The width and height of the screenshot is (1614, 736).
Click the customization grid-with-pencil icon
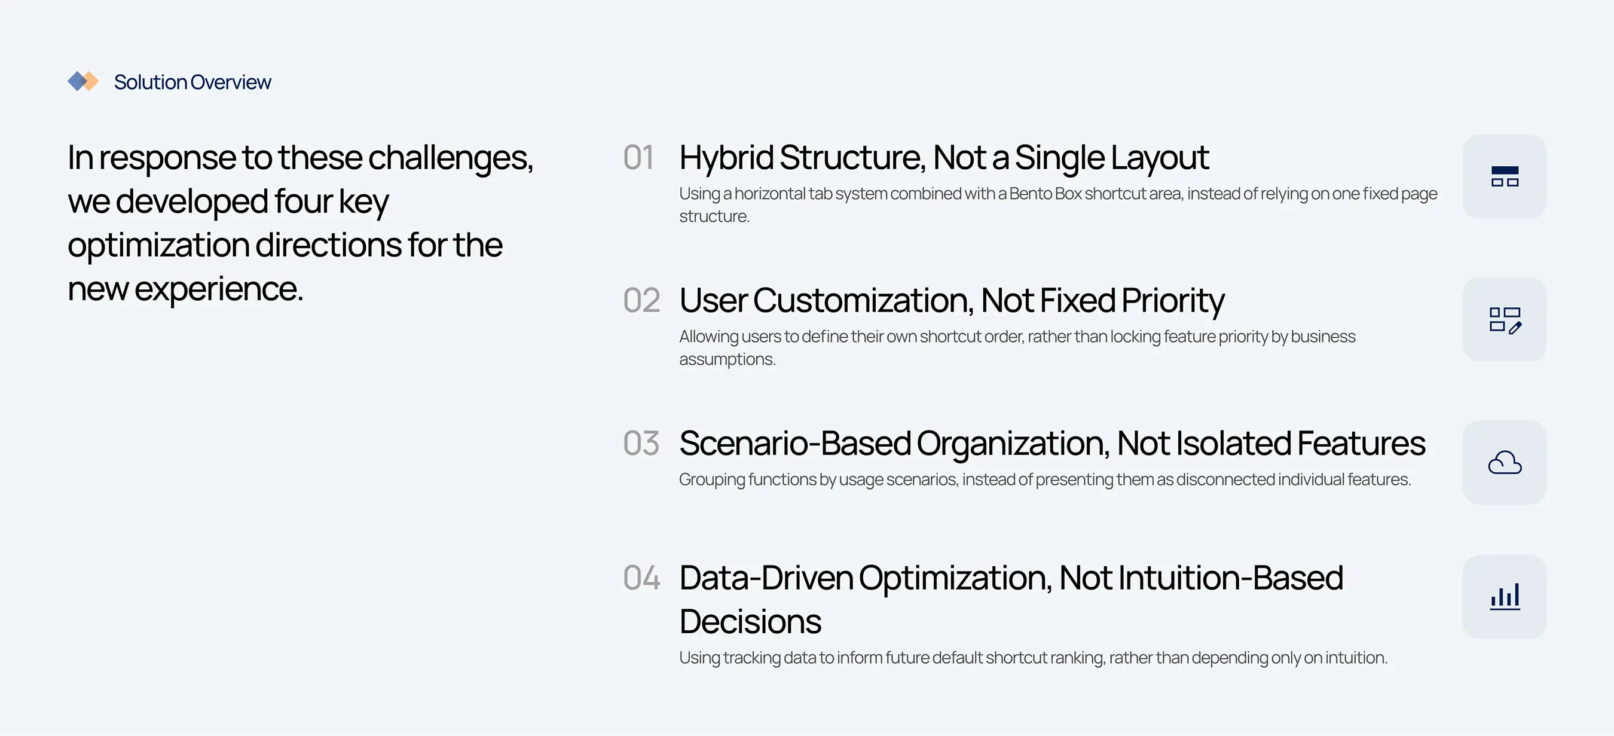(x=1505, y=320)
